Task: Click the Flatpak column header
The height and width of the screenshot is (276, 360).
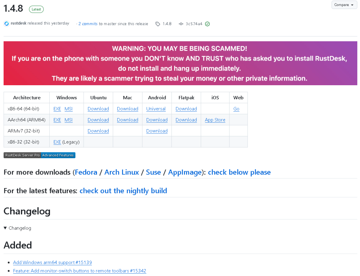Action: pyautogui.click(x=186, y=98)
